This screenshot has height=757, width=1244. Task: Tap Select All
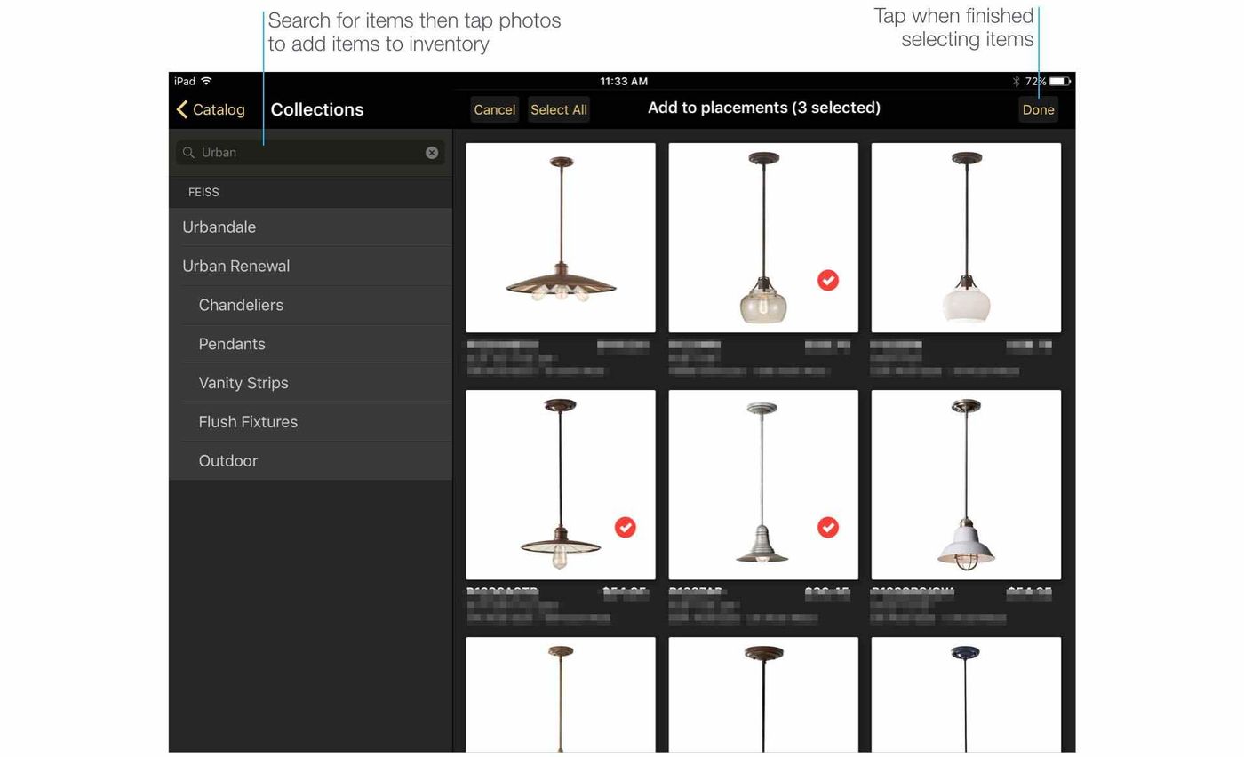(559, 109)
